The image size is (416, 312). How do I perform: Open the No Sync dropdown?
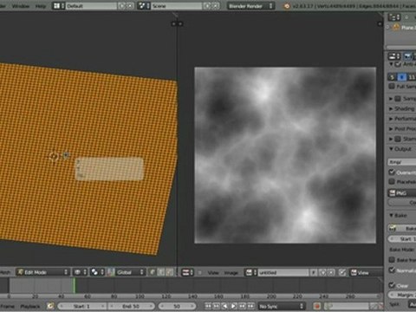click(282, 306)
